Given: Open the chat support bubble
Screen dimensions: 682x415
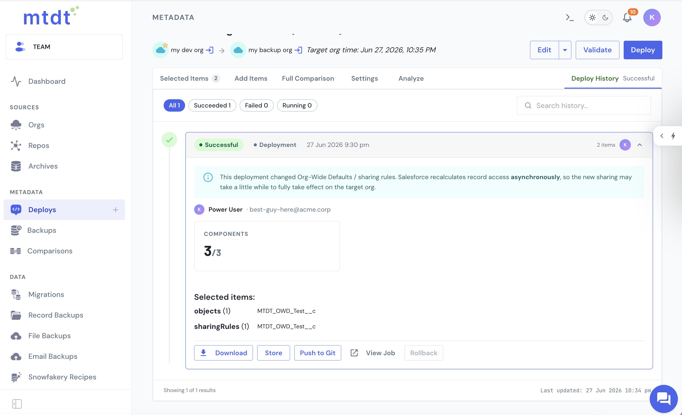Looking at the screenshot, I should 663,399.
